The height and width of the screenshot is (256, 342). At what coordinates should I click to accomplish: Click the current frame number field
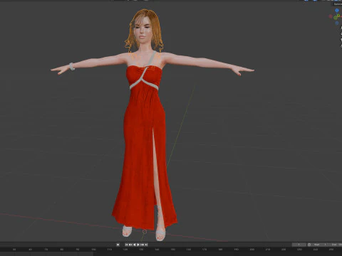299,245
